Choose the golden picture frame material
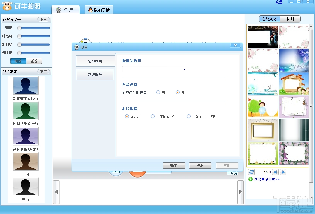 pos(263,130)
